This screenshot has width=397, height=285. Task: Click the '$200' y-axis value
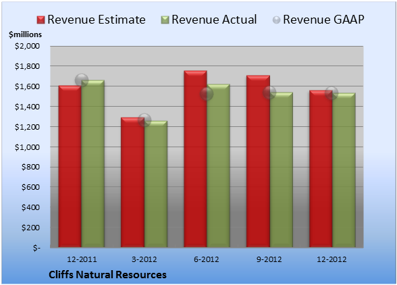coord(30,228)
